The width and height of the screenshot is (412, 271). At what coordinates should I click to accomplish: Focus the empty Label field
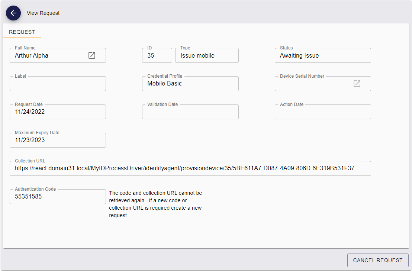pos(58,84)
